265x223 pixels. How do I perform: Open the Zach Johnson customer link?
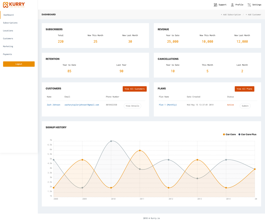pos(54,105)
